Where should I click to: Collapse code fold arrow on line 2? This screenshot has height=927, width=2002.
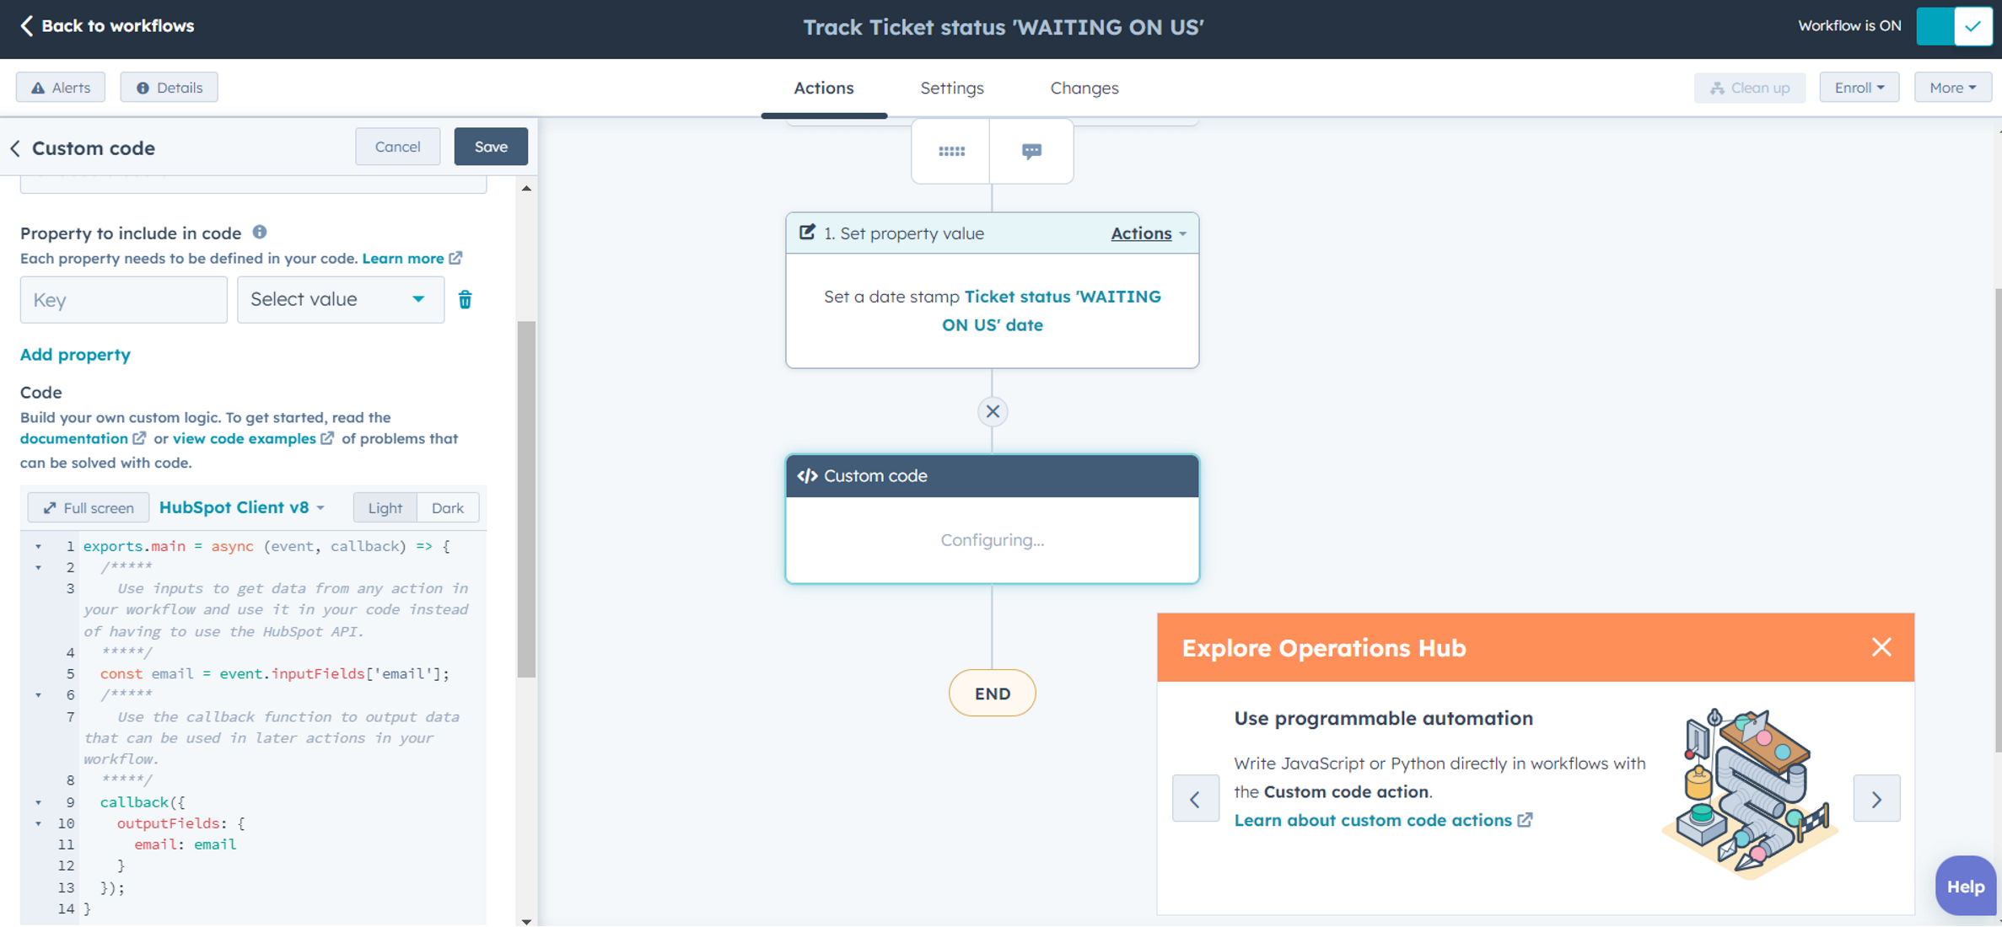38,568
